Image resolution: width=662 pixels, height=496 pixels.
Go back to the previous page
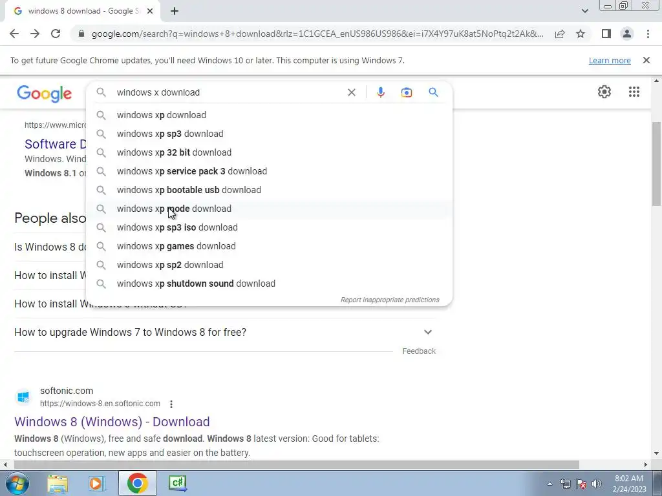tap(14, 34)
